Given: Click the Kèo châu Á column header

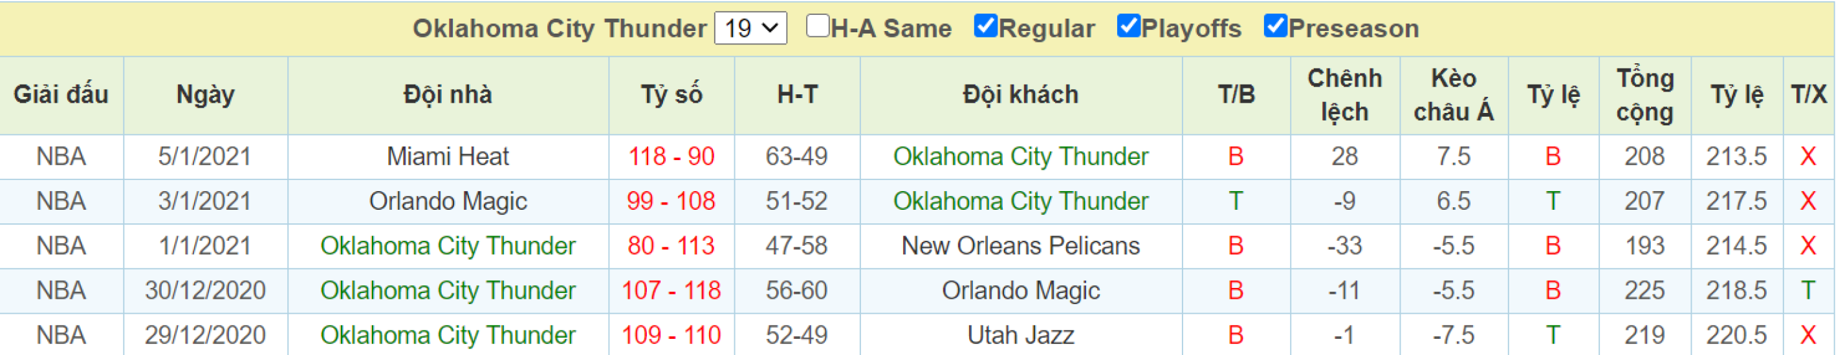Looking at the screenshot, I should [1454, 95].
